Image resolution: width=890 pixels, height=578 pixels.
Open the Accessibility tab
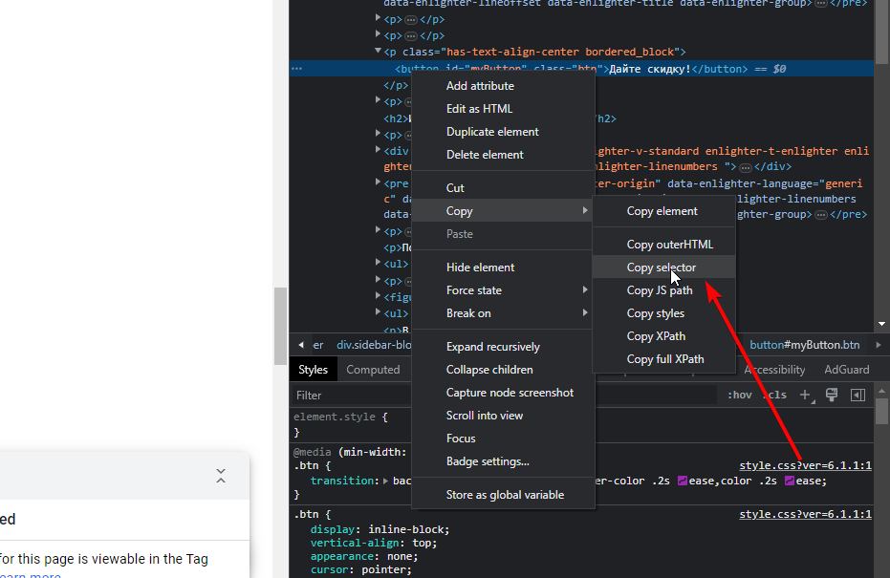pyautogui.click(x=774, y=370)
